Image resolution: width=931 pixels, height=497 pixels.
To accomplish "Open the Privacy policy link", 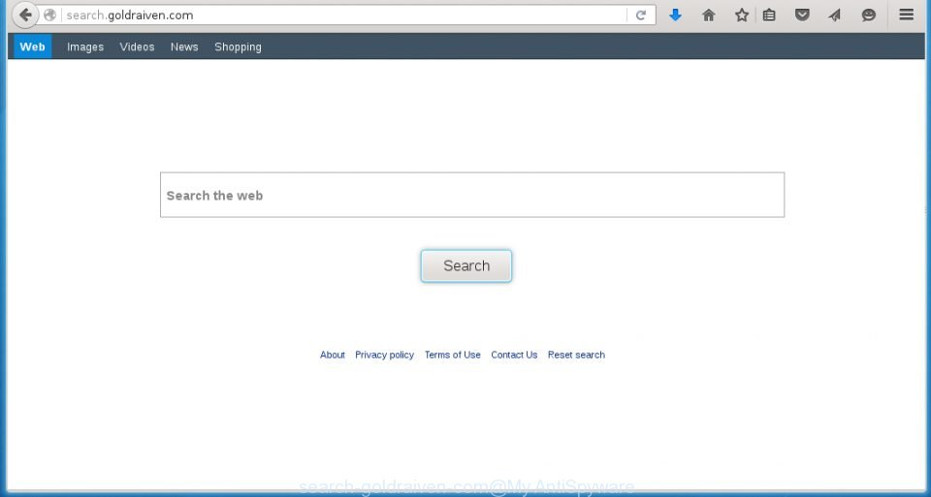I will click(385, 355).
